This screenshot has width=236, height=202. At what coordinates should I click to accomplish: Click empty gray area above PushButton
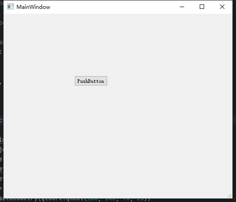click(91, 45)
